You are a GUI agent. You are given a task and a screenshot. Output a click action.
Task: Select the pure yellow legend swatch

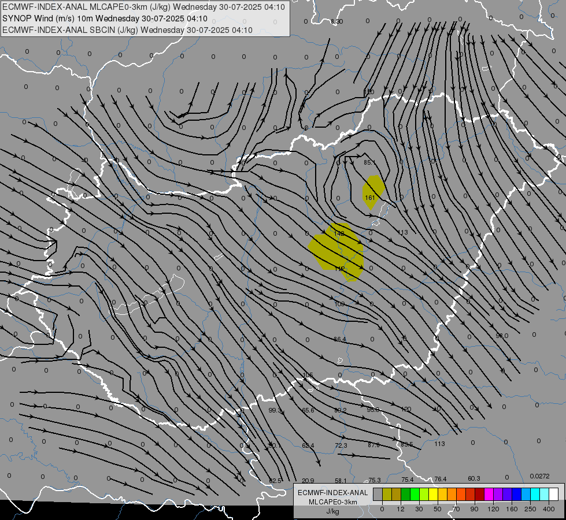click(433, 495)
